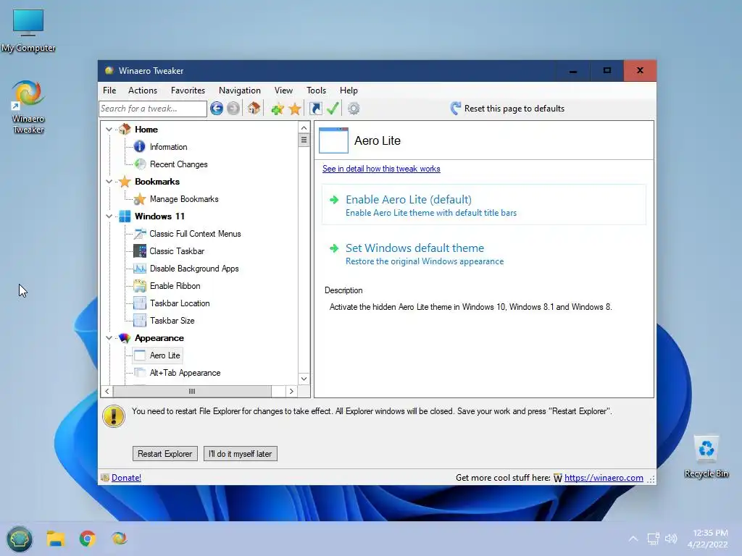Select Enable Ribbon tweak
The height and width of the screenshot is (556, 742).
(x=175, y=286)
